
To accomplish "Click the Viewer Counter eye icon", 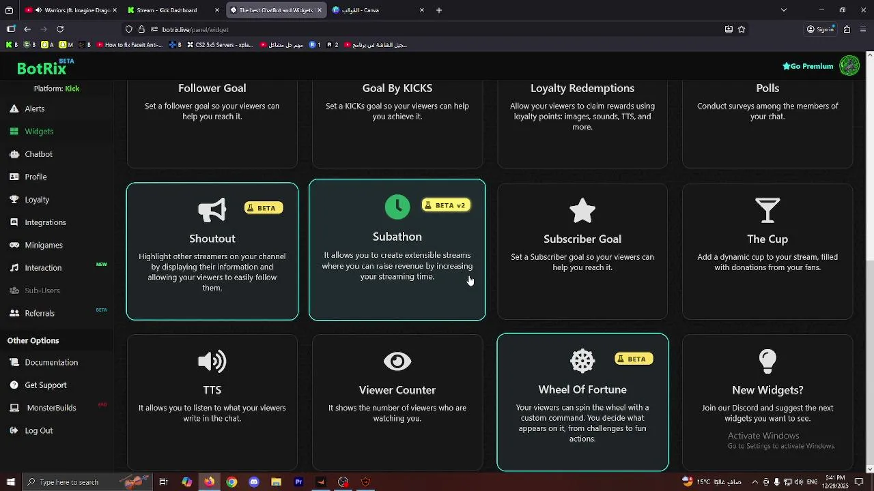I will [397, 361].
